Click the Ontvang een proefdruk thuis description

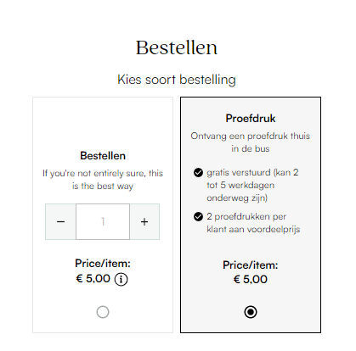[251, 142]
